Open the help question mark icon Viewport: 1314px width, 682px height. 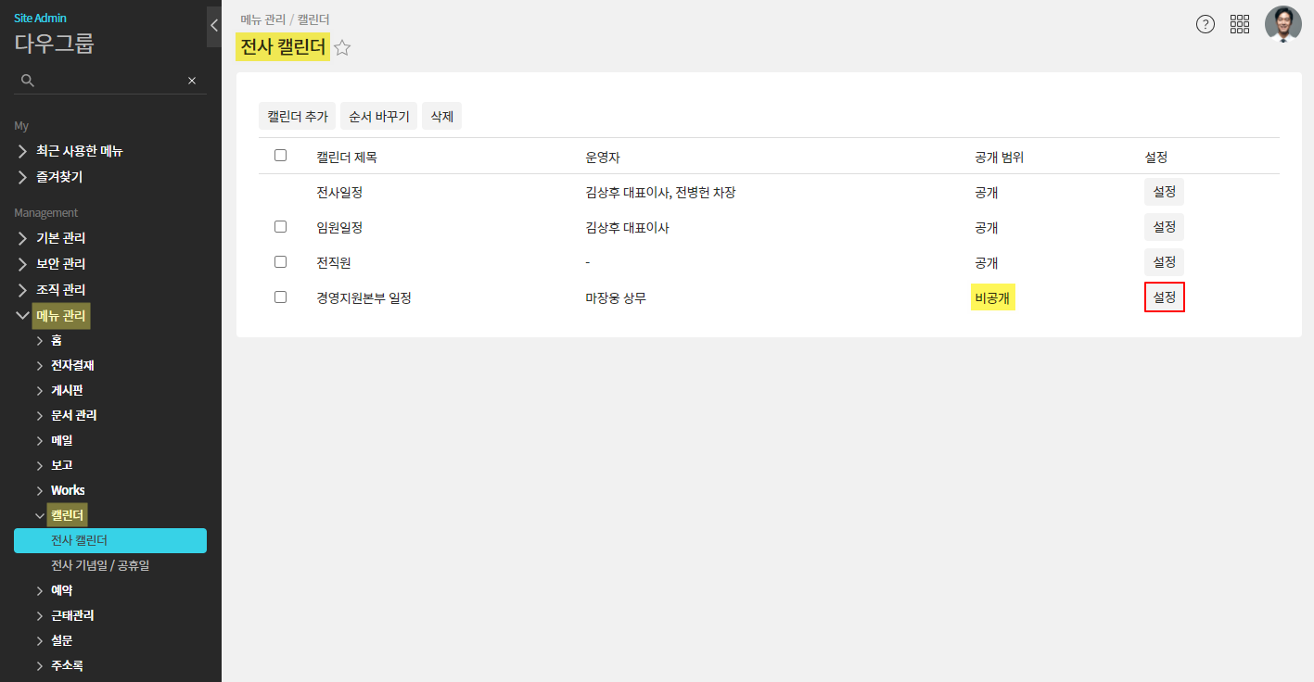1205,25
